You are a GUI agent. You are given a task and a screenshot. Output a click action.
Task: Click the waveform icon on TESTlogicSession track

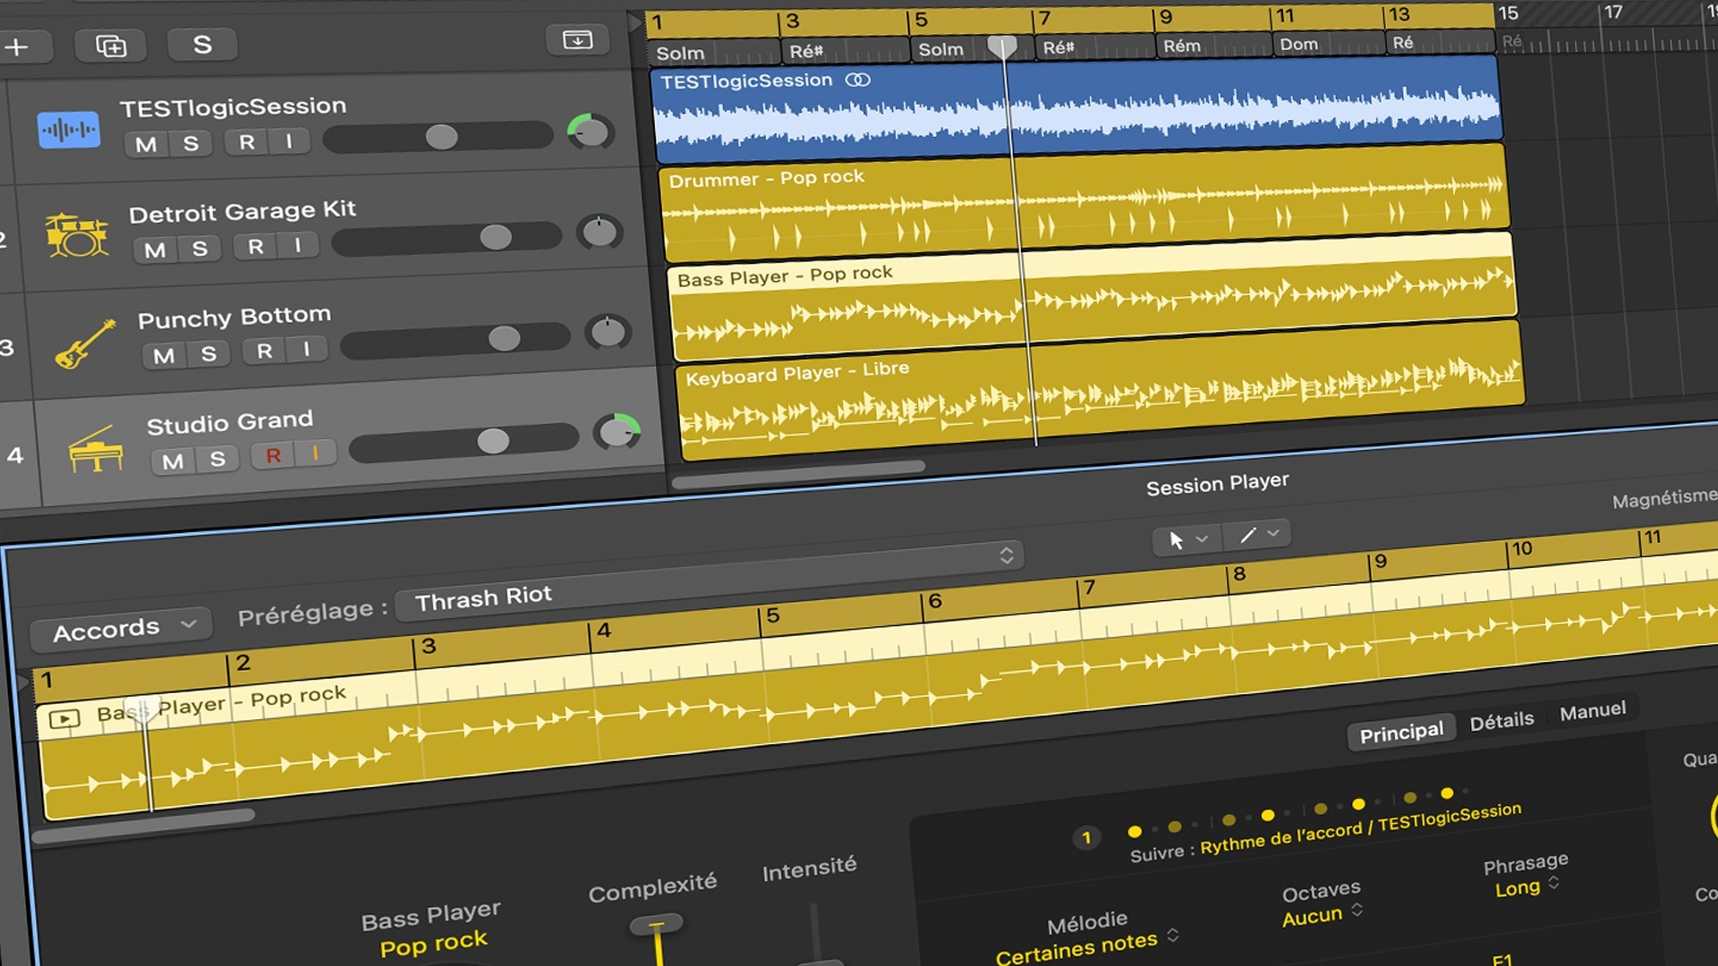[x=68, y=128]
